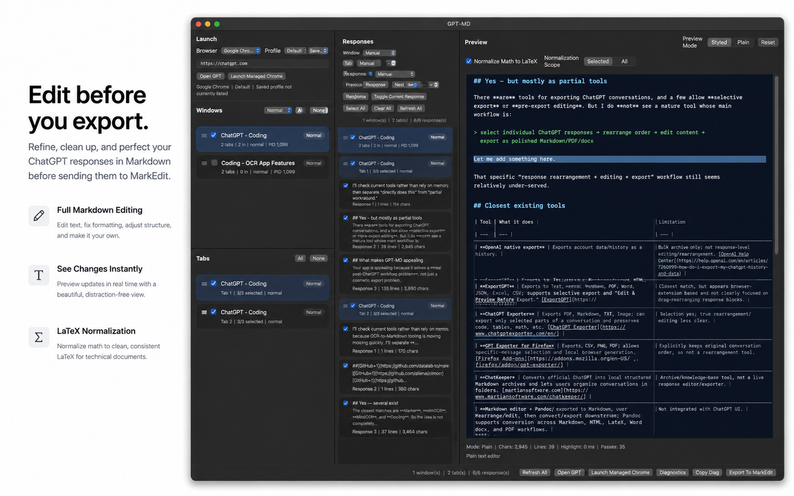Image resolution: width=794 pixels, height=496 pixels.
Task: Open the Profile Default dropdown
Action: click(x=296, y=50)
